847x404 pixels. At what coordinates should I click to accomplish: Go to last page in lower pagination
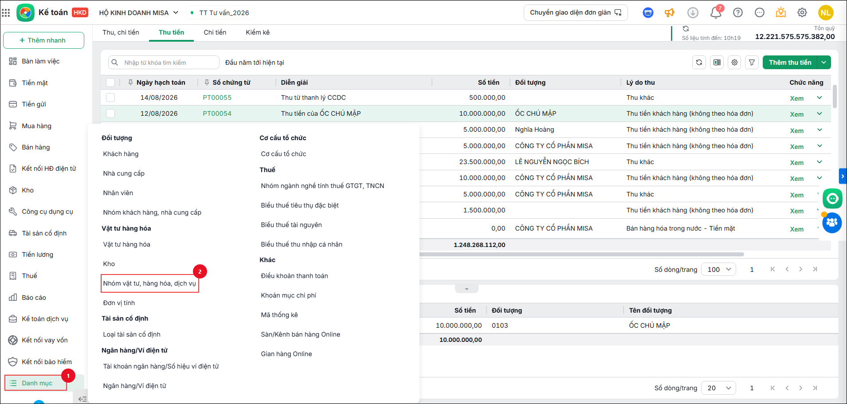[x=815, y=388]
